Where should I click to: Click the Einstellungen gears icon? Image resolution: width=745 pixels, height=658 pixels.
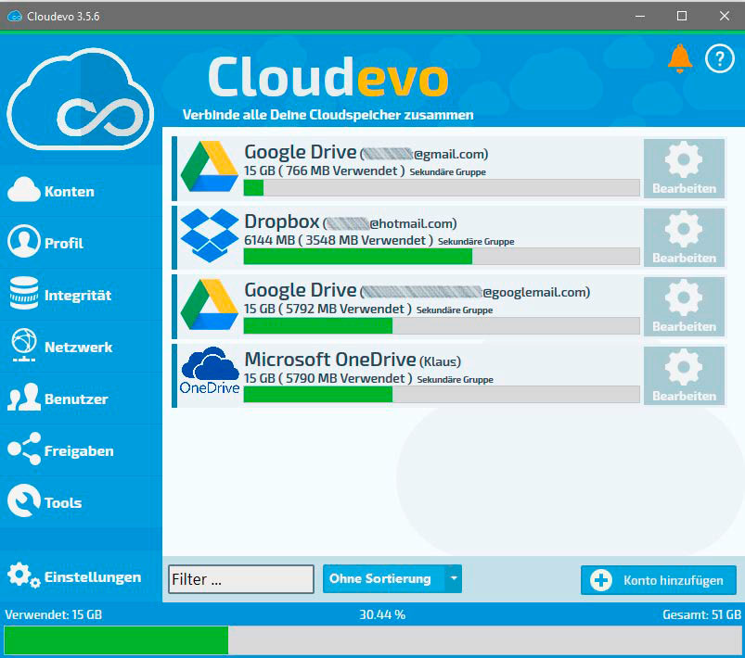coord(24,576)
